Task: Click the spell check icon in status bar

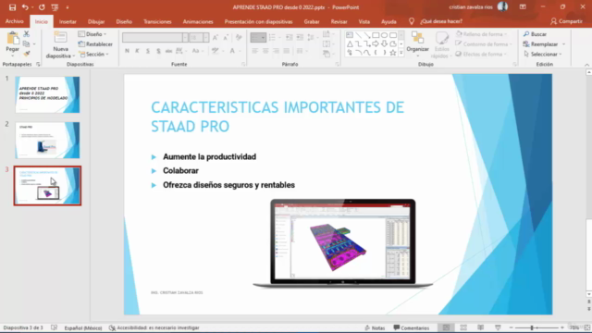Action: 54,327
